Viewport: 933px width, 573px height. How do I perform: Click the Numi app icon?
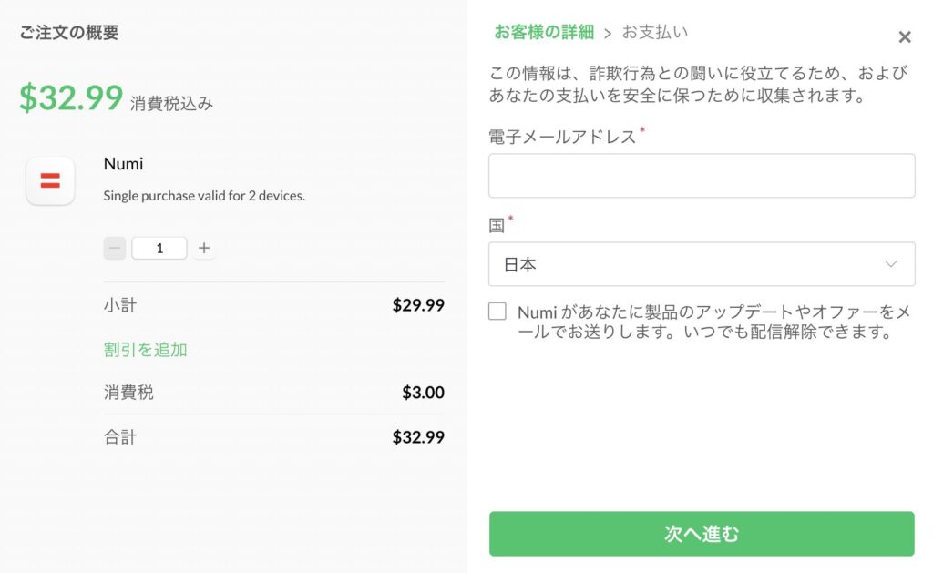pyautogui.click(x=50, y=180)
